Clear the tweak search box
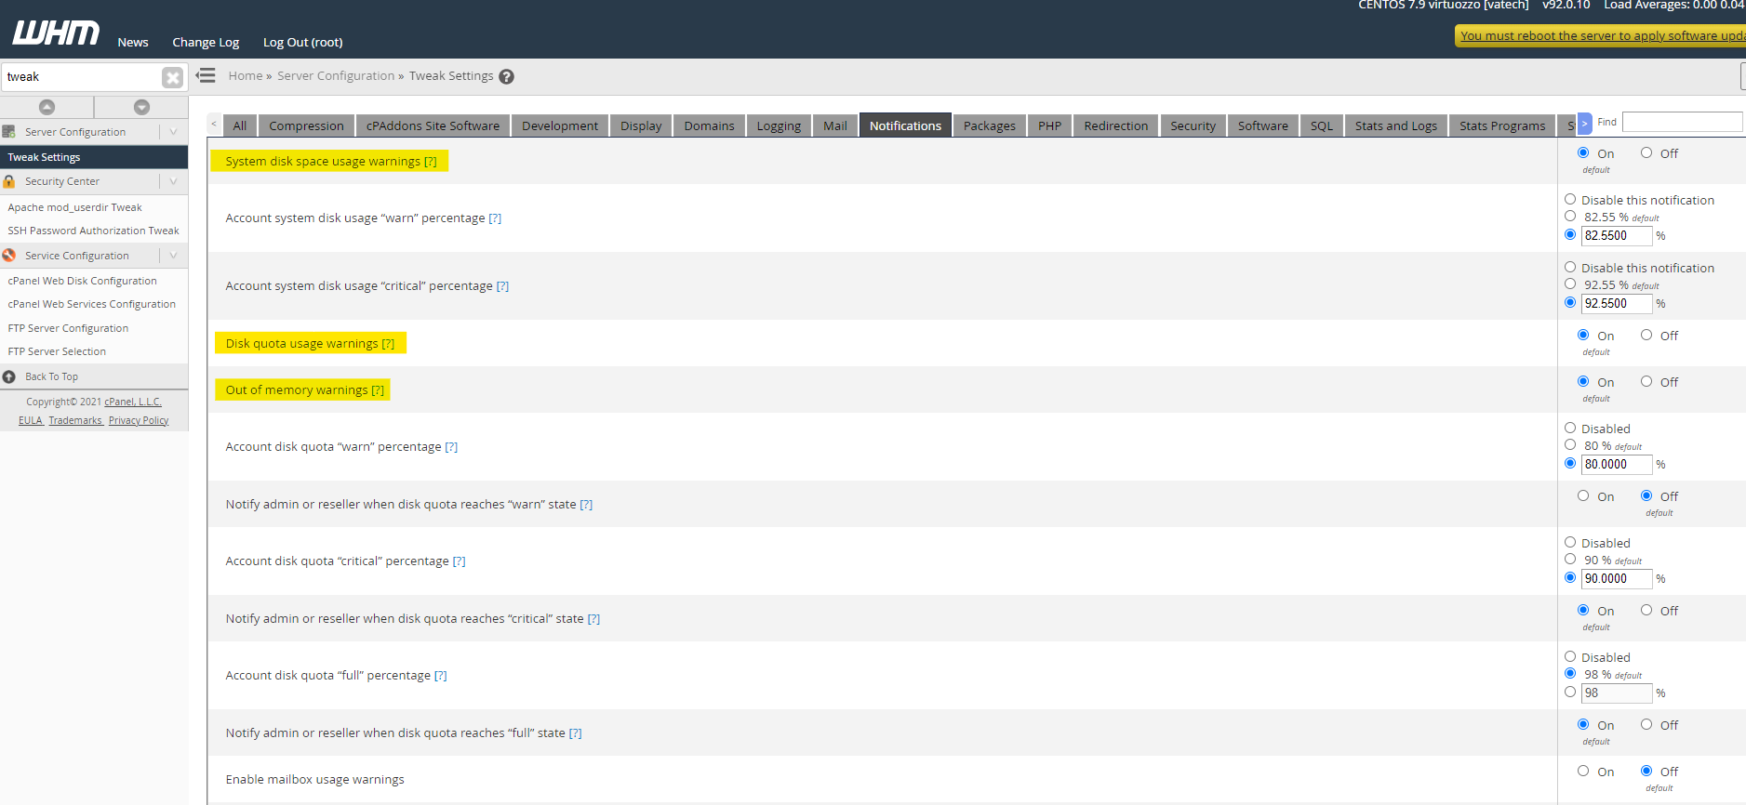 (x=172, y=77)
